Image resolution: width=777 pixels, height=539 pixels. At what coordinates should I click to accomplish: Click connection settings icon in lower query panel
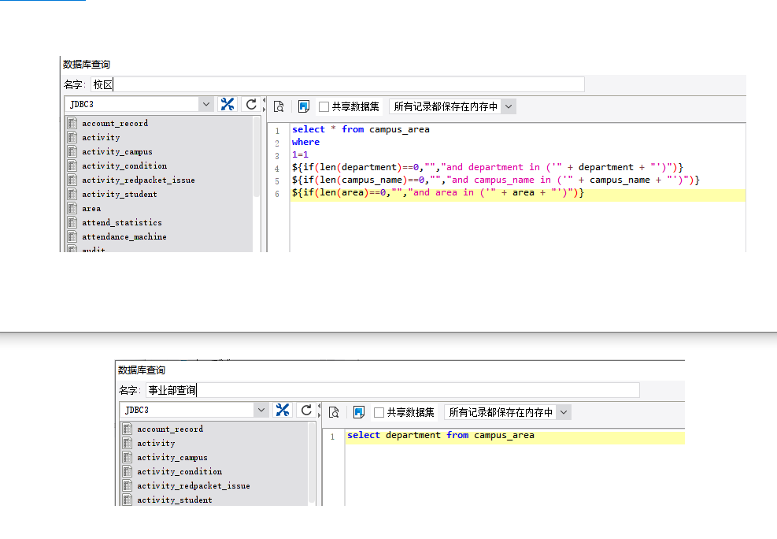[x=283, y=410]
